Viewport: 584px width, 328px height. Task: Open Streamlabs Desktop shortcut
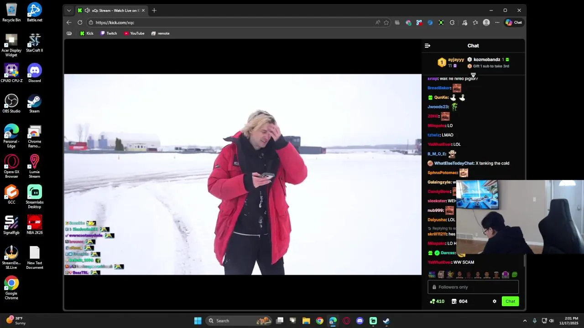coord(35,197)
